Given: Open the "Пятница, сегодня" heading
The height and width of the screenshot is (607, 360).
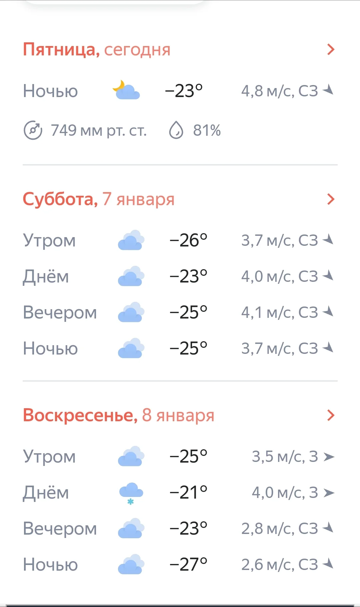Looking at the screenshot, I should [97, 49].
